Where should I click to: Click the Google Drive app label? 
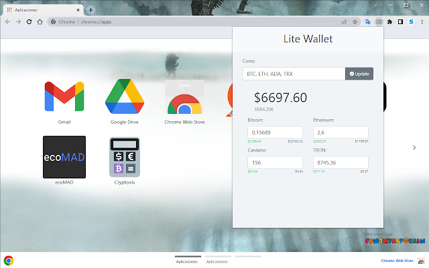point(125,122)
